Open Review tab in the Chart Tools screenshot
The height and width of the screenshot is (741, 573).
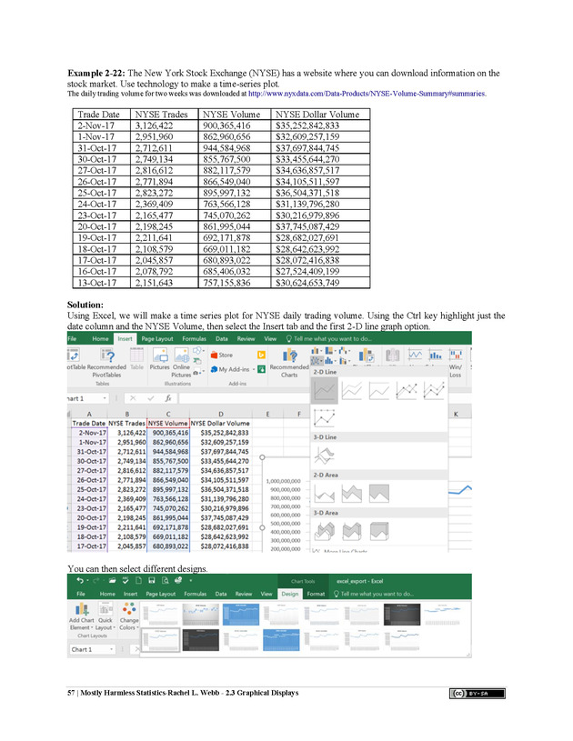click(x=244, y=594)
